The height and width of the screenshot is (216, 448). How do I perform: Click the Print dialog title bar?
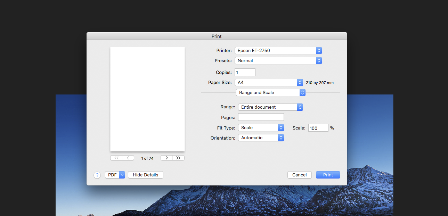pyautogui.click(x=217, y=36)
